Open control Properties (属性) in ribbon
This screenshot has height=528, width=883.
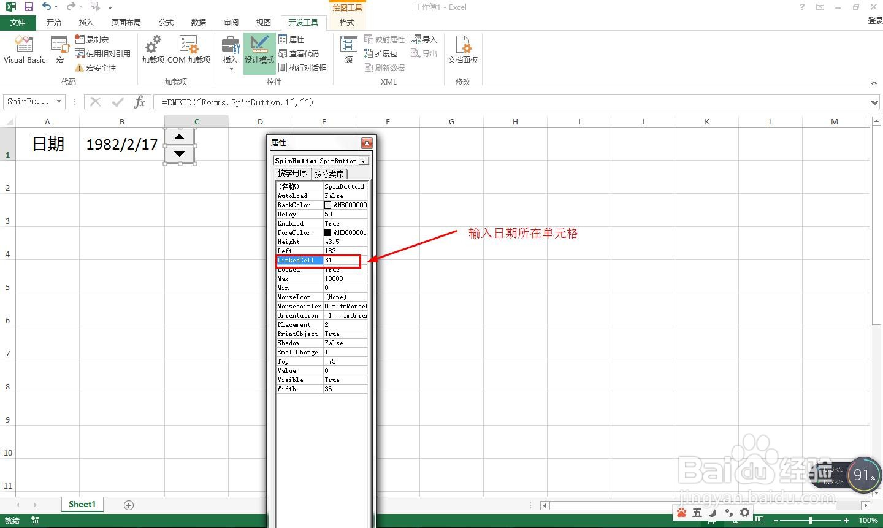pos(291,39)
